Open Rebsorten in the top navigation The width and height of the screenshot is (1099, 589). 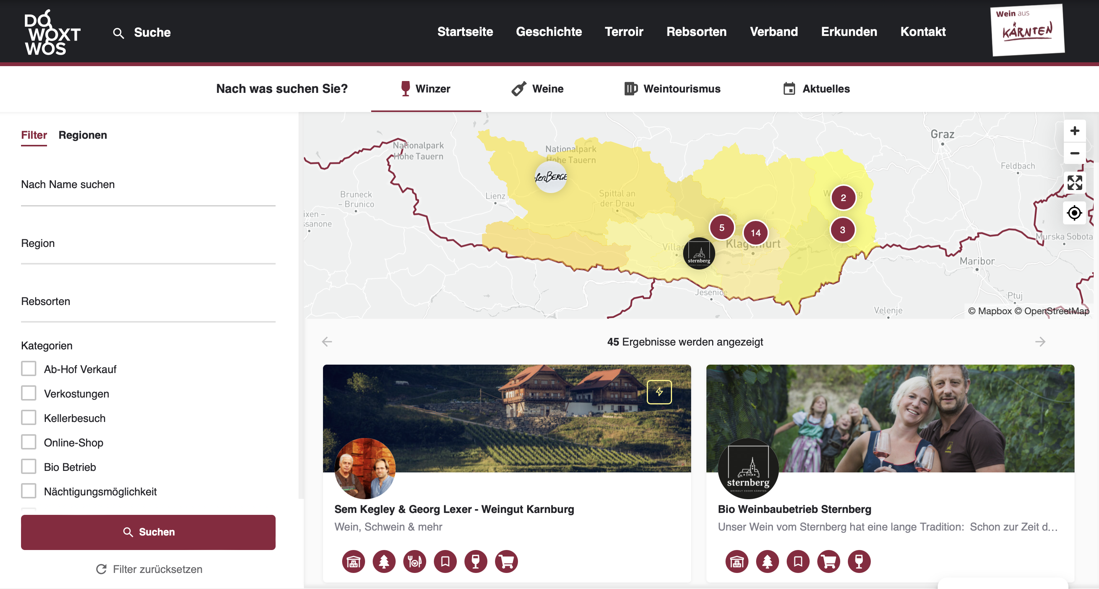696,32
